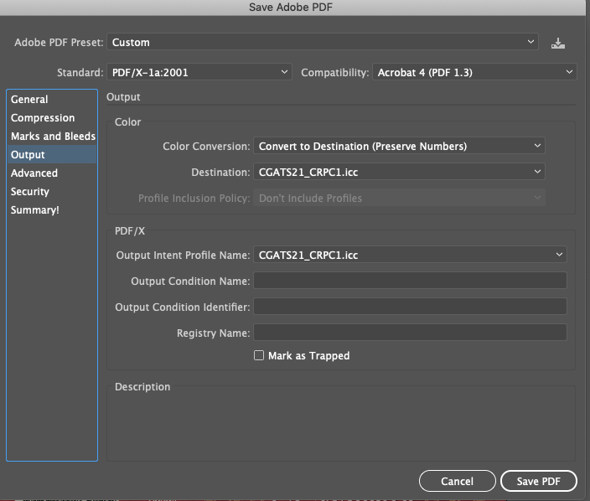
Task: Show the Summary! section
Action: (35, 210)
